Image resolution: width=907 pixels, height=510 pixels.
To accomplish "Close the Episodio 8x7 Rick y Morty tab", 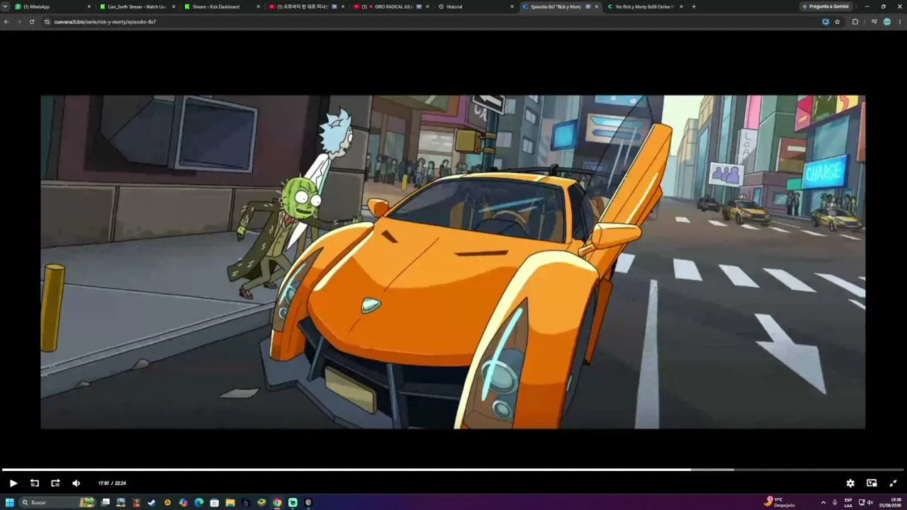I will pos(596,6).
